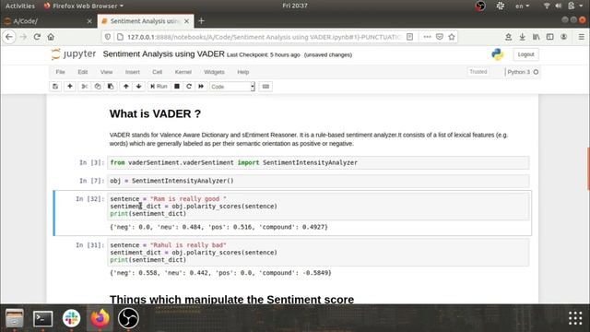Reload the current page

click(x=37, y=37)
